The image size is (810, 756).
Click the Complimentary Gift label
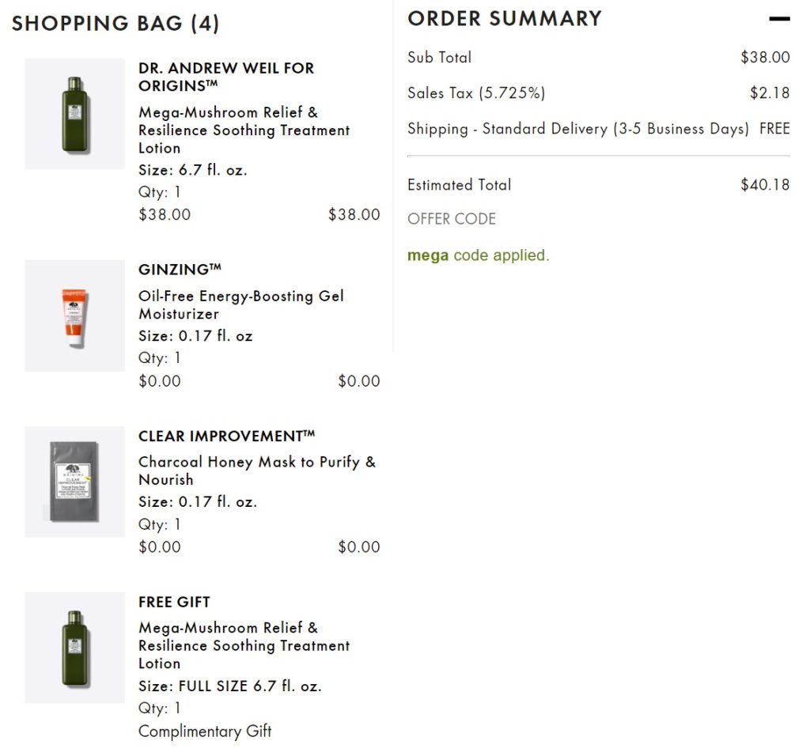[x=205, y=731]
